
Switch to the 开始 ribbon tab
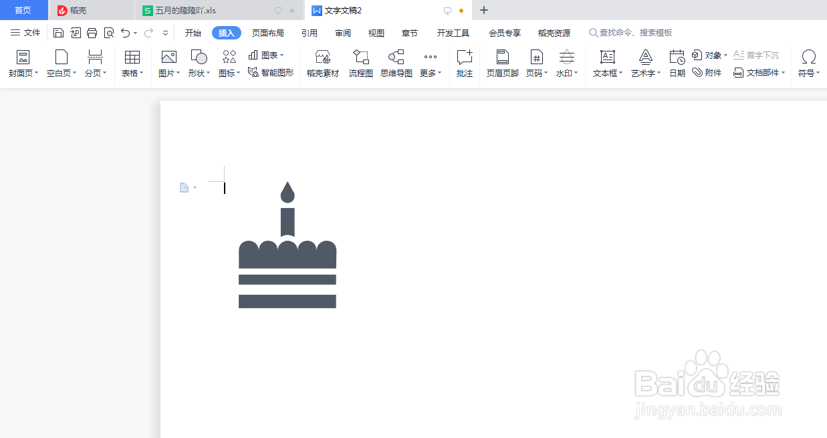pos(193,33)
